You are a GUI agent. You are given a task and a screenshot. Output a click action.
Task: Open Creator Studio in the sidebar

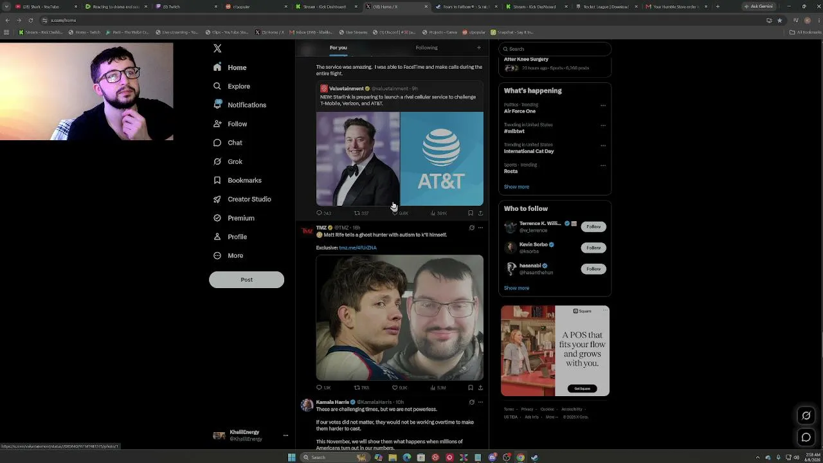point(242,199)
